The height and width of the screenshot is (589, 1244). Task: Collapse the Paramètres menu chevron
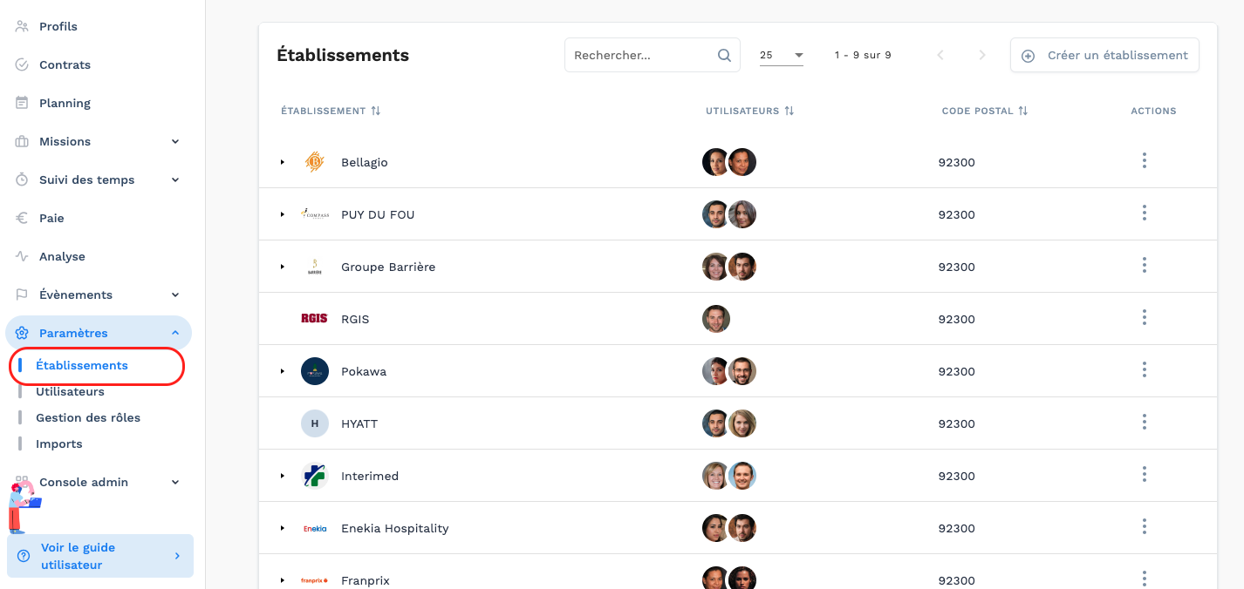175,333
